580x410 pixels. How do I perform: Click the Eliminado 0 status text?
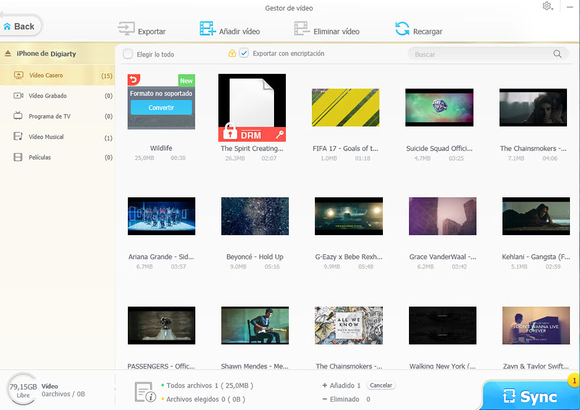[x=350, y=399]
